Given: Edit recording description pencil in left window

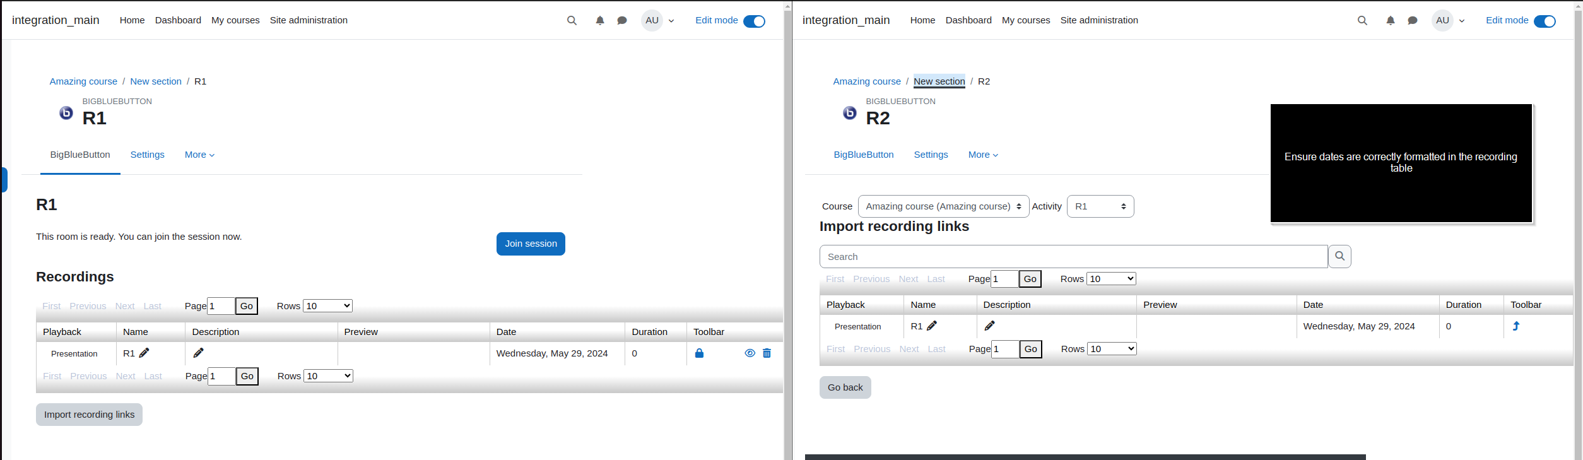Looking at the screenshot, I should [198, 353].
